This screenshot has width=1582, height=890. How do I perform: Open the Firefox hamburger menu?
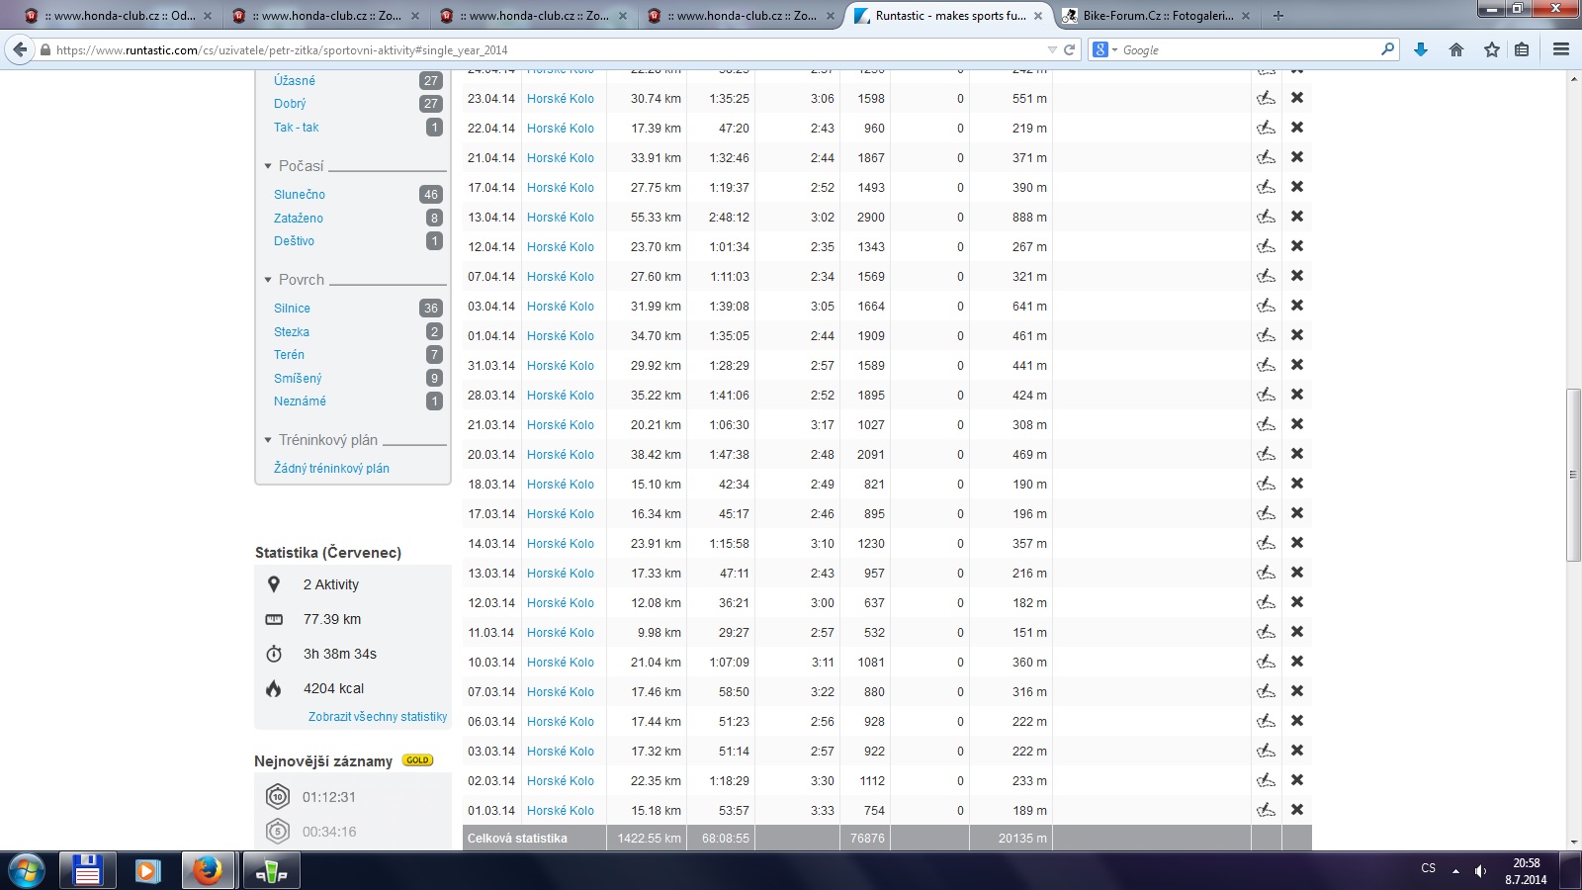click(x=1561, y=49)
